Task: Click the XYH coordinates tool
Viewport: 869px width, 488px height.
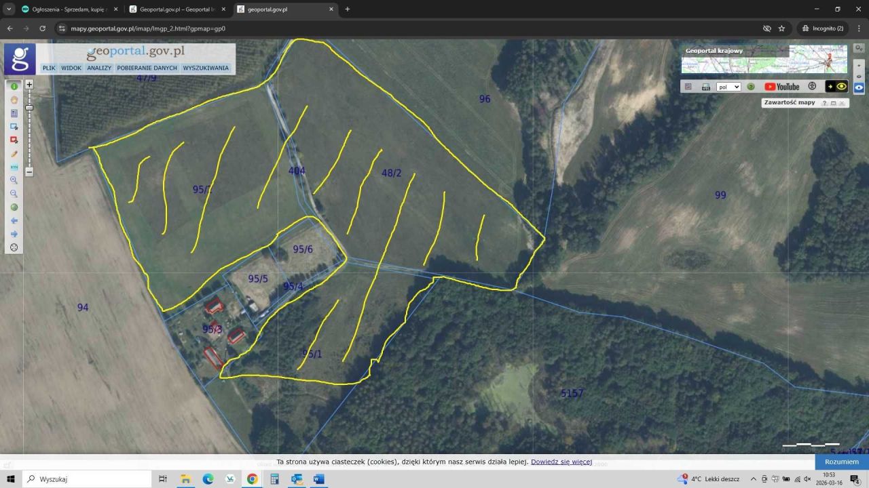Action: click(14, 167)
